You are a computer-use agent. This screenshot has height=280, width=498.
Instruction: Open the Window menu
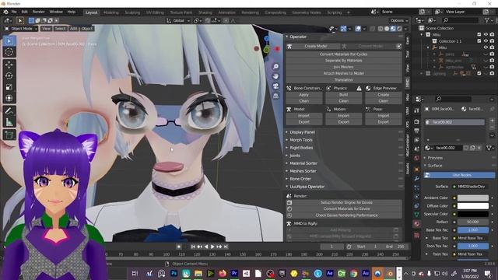coord(56,12)
